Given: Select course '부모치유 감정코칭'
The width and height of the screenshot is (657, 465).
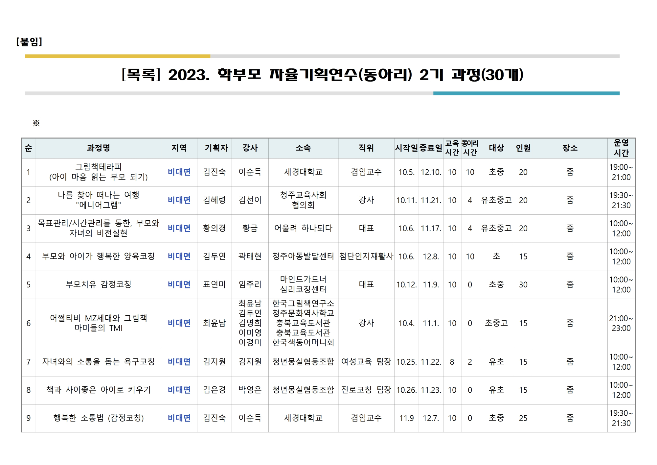Looking at the screenshot, I should [x=99, y=284].
